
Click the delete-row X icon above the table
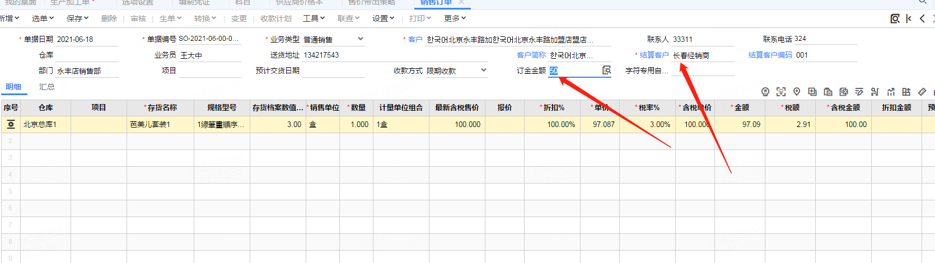point(844,92)
